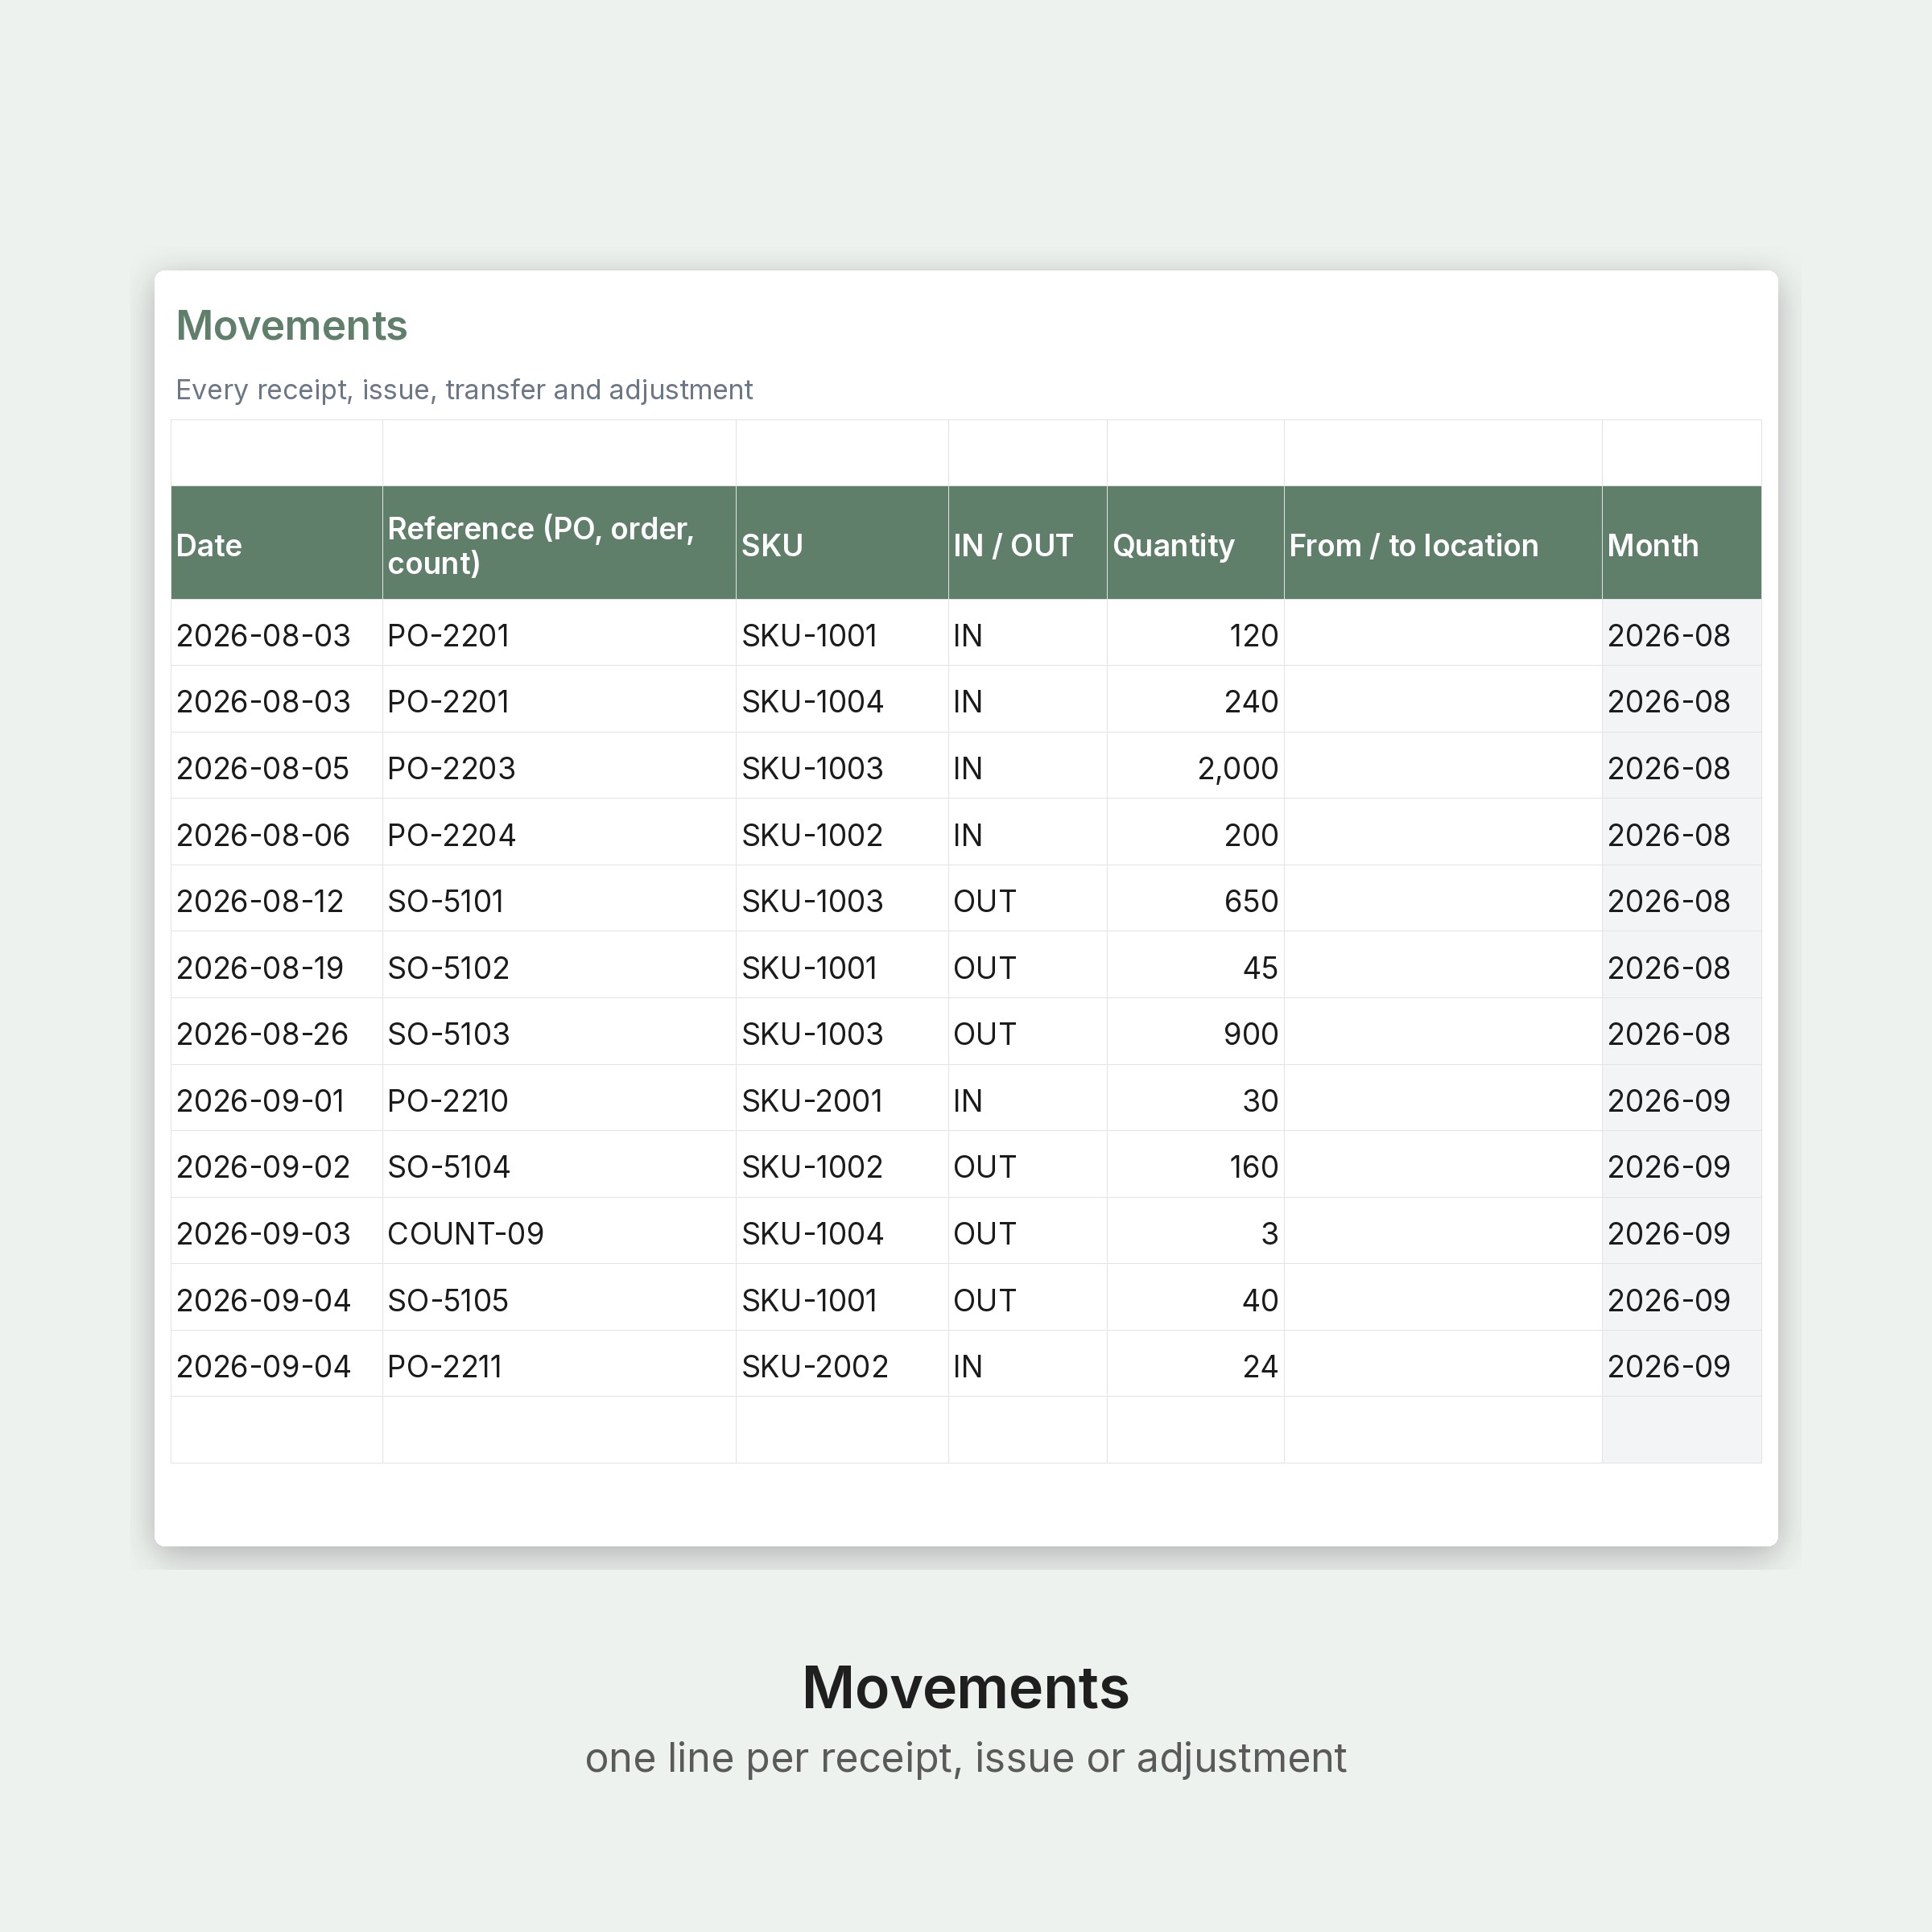
Task: Click SKU cell SKU-2002
Action: (x=842, y=1364)
